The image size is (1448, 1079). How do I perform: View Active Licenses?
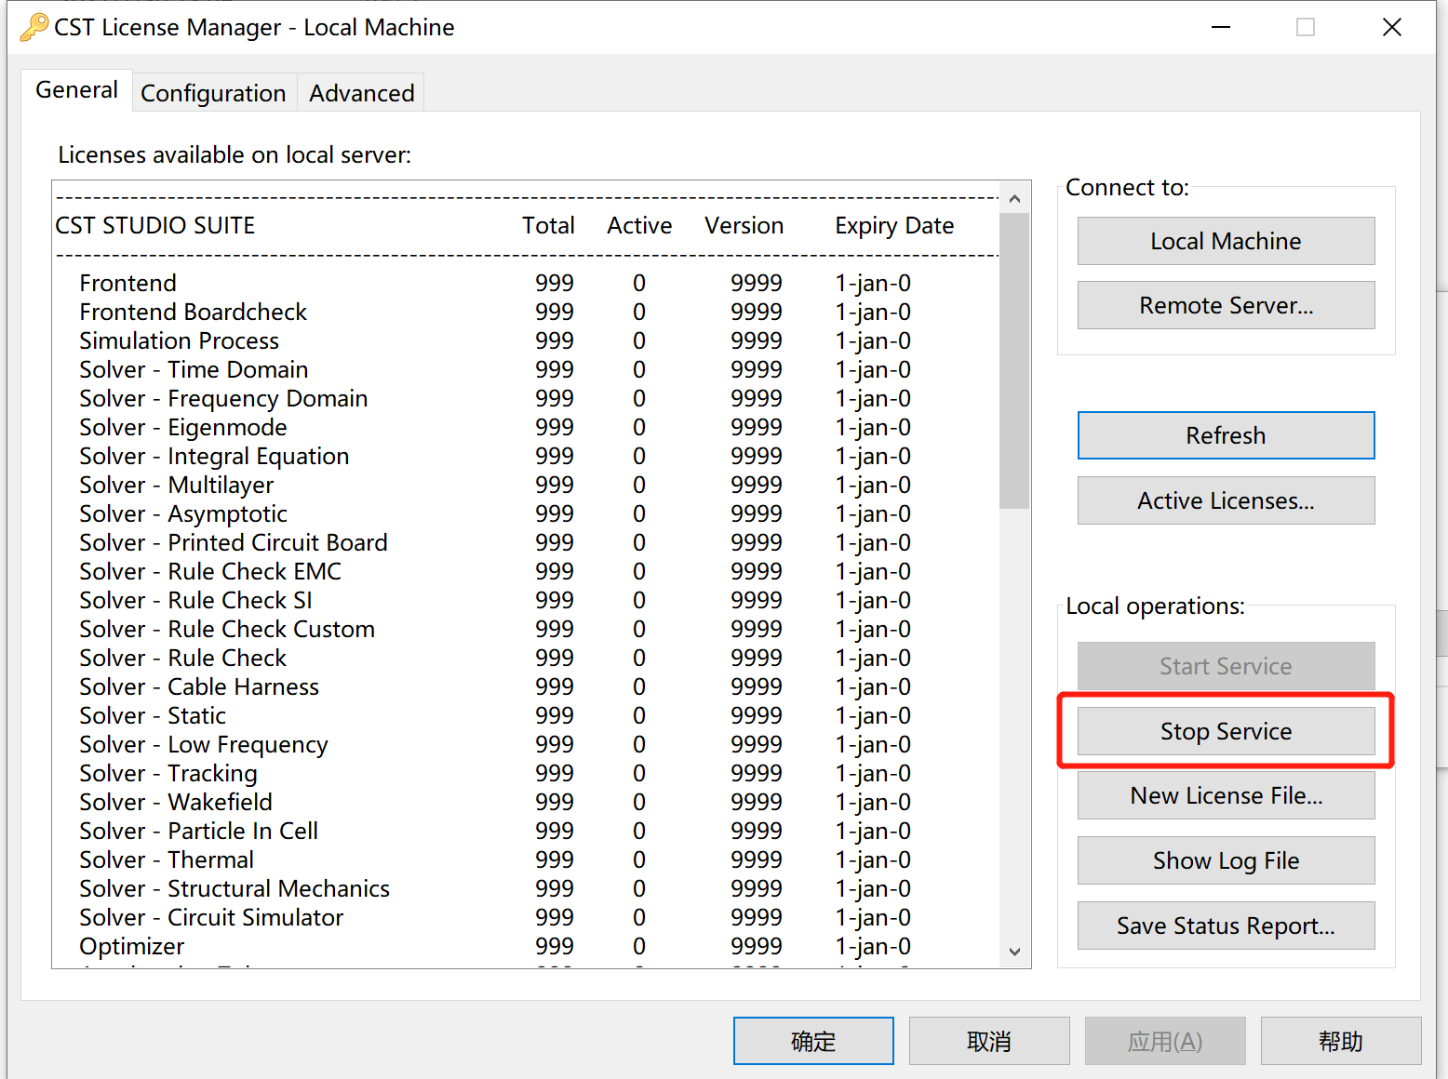(1225, 500)
